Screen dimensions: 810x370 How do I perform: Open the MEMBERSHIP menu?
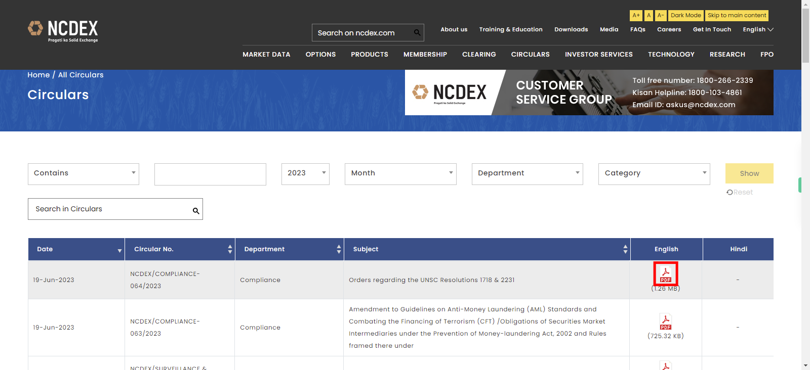coord(425,54)
